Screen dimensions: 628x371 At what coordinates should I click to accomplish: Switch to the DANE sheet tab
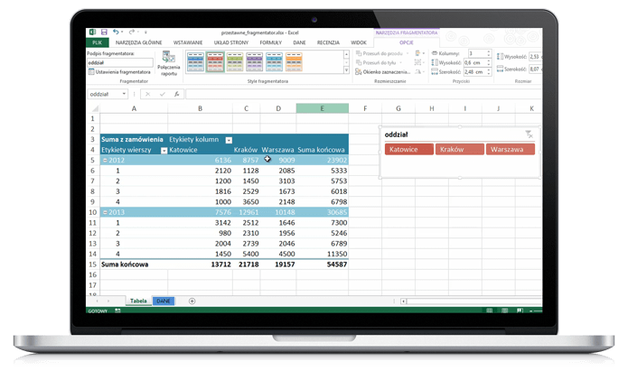pos(164,300)
